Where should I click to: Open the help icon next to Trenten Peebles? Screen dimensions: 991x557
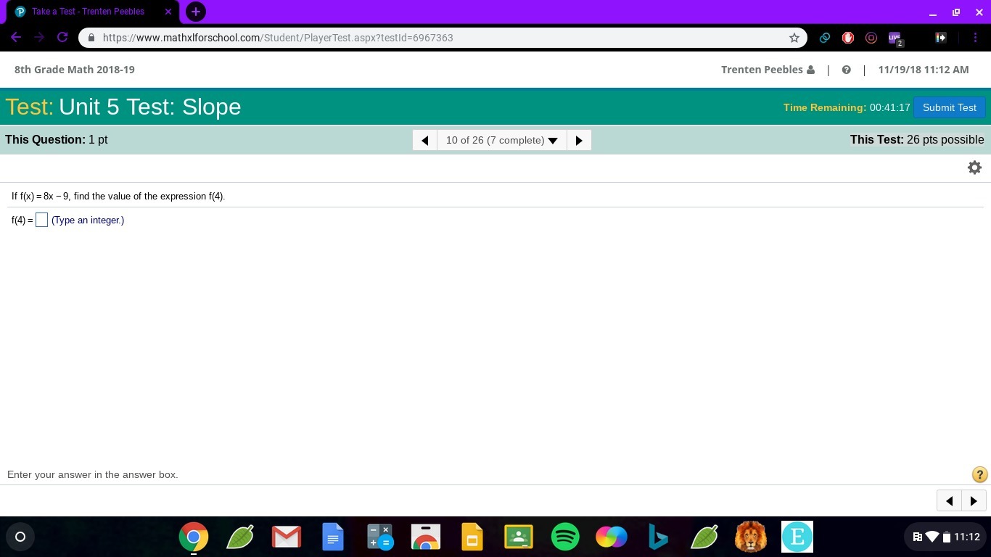tap(846, 70)
